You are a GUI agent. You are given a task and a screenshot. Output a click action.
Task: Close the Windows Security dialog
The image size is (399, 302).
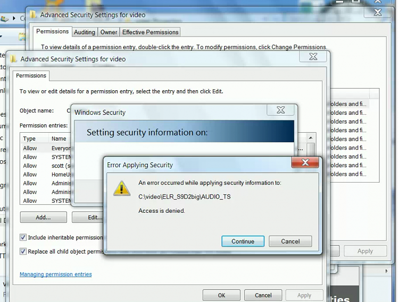(281, 110)
